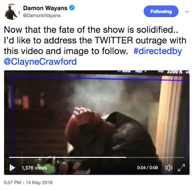Viewport: 195px width, 190px height.
Task: Click the 1,376 views counter
Action: tap(34, 168)
